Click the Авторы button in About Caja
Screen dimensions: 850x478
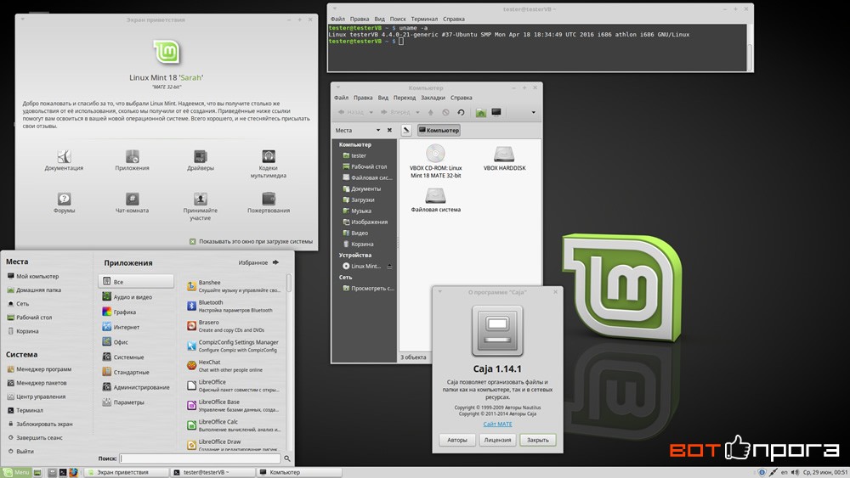[x=457, y=440]
